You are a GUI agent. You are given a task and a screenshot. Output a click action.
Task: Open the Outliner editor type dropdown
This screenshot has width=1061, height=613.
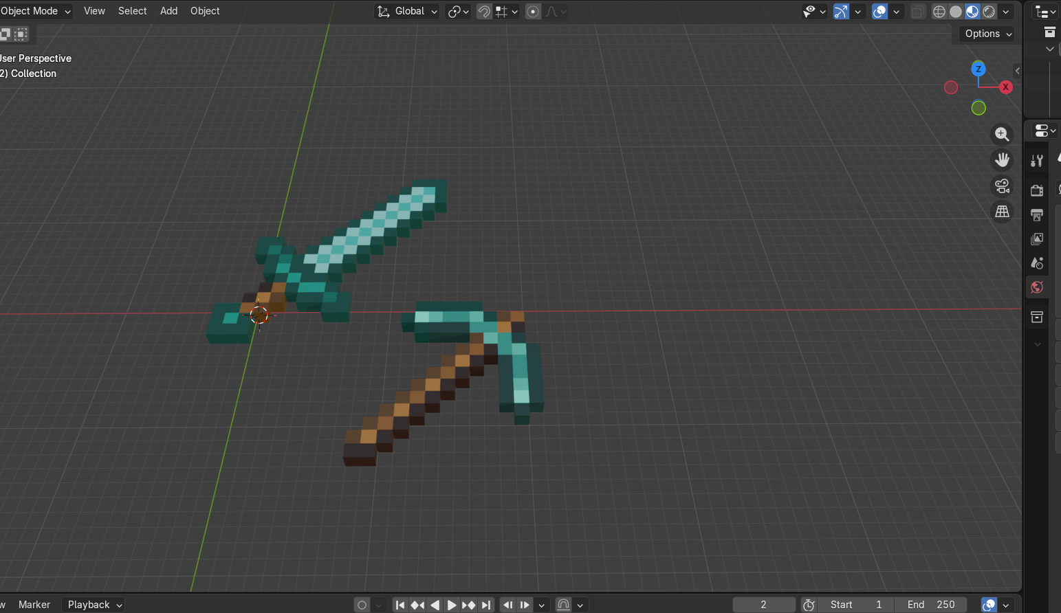pyautogui.click(x=1045, y=12)
